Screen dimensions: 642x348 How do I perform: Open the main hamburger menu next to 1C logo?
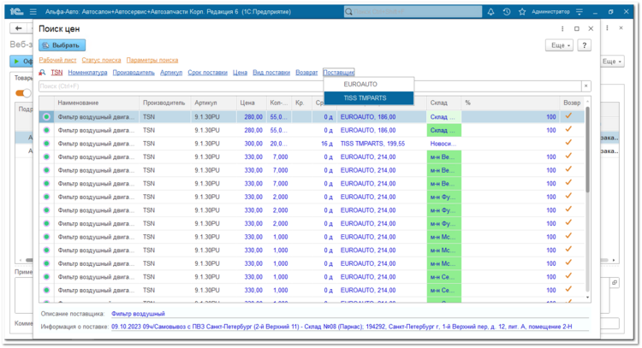click(33, 12)
